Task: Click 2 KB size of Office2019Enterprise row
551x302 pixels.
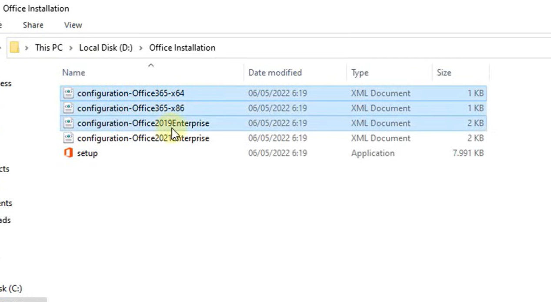Action: coord(476,123)
